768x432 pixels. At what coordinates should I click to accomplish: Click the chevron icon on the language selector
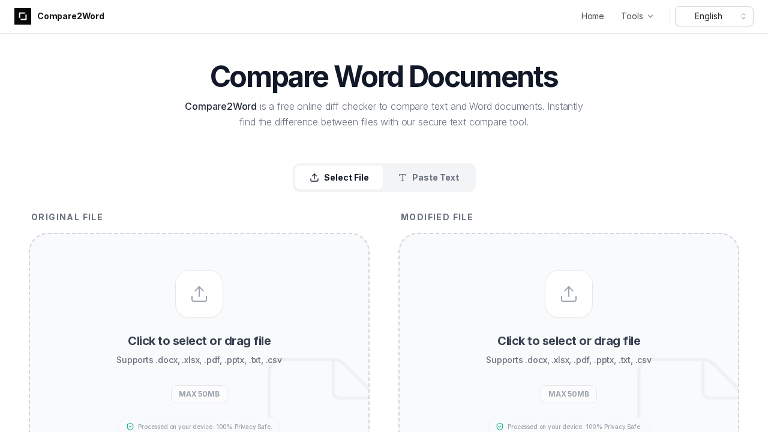coord(743,16)
